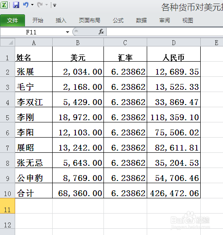Image resolution: width=223 pixels, height=235 pixels.
Task: Click the 汇率 header cell
Action: pyautogui.click(x=125, y=54)
